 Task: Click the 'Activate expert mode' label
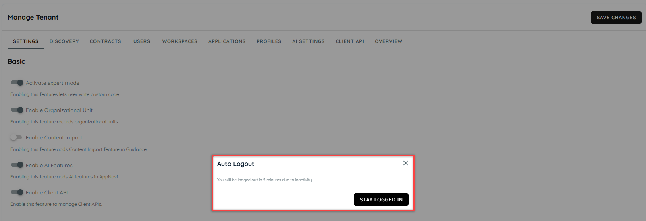pos(52,83)
